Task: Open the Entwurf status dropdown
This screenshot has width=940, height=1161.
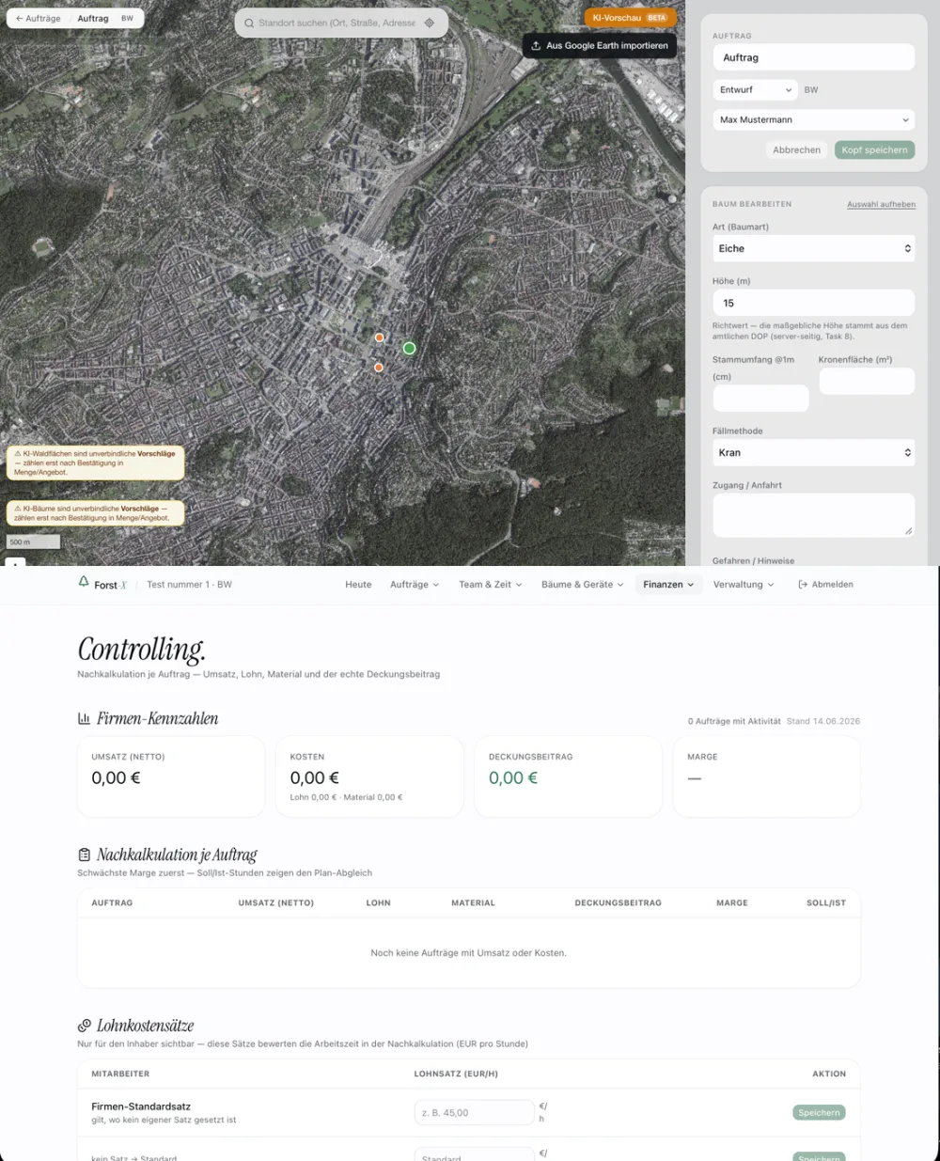Action: pyautogui.click(x=755, y=90)
